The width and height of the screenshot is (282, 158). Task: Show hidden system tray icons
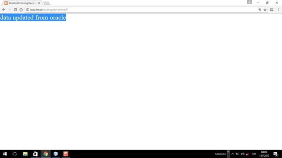pos(233,154)
